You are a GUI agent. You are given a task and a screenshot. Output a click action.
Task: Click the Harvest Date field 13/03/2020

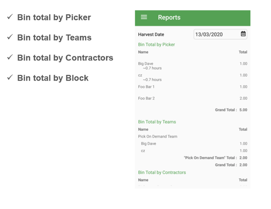pos(220,34)
